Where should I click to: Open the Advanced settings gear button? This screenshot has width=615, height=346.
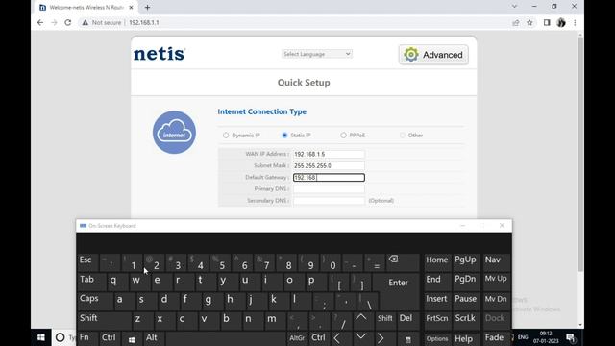click(433, 55)
